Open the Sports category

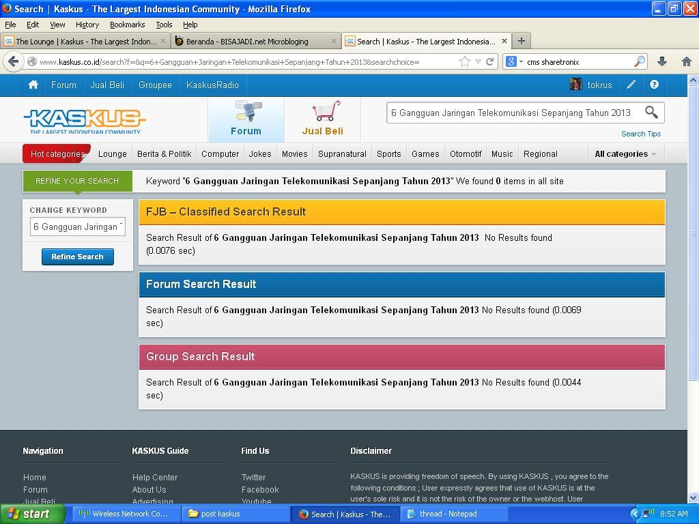[x=388, y=154]
